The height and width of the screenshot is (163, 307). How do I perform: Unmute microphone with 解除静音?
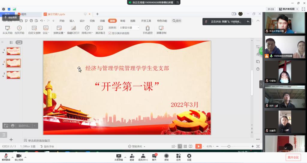[x=6, y=156]
